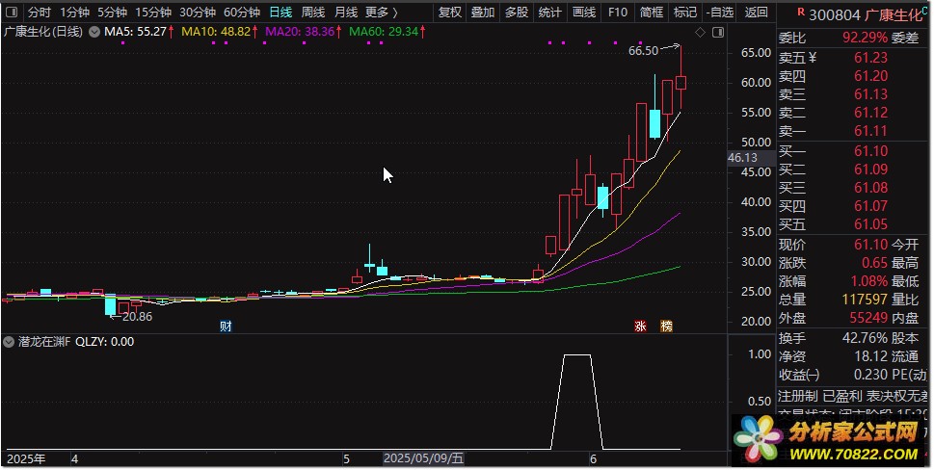Click the panel layout icon at top-left
Viewport: 934px width, 470px height.
coord(12,12)
